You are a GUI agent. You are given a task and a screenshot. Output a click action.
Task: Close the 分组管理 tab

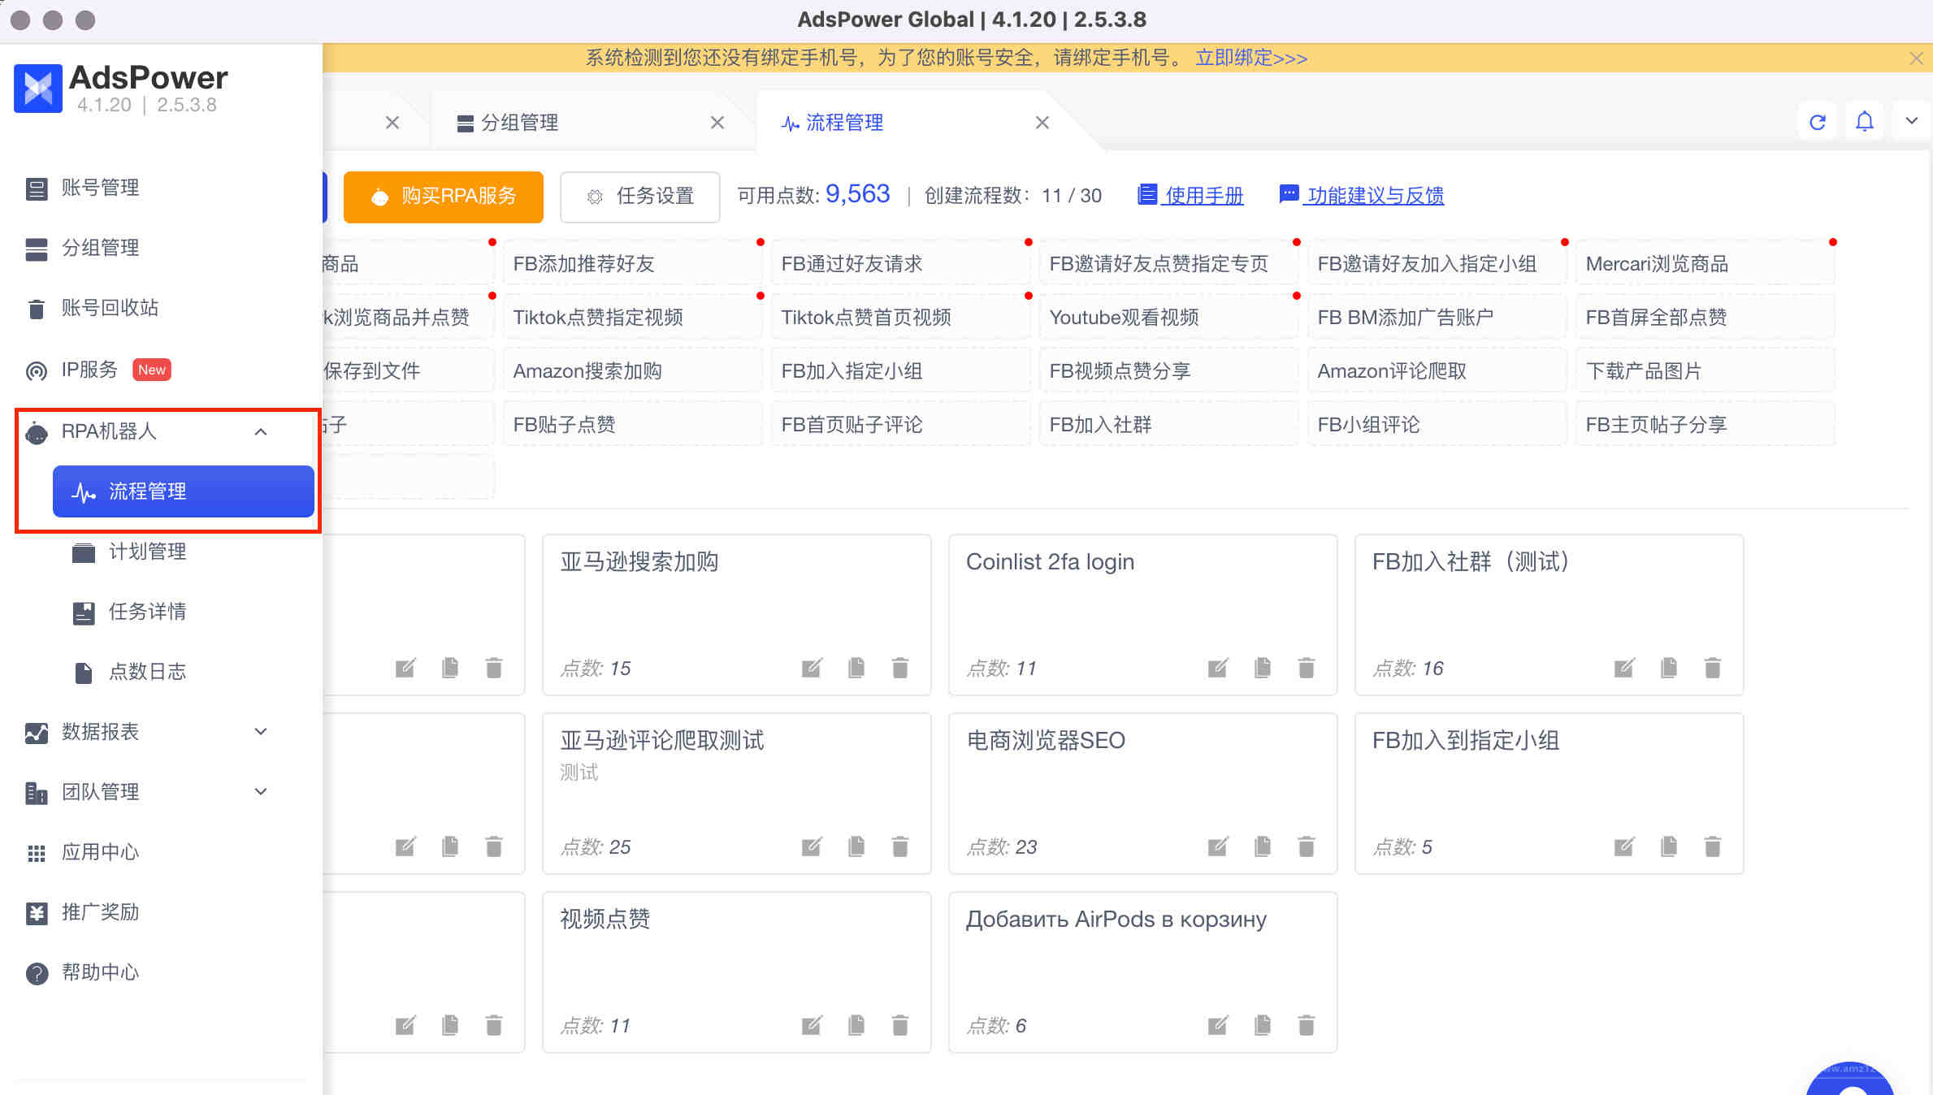[x=717, y=123]
